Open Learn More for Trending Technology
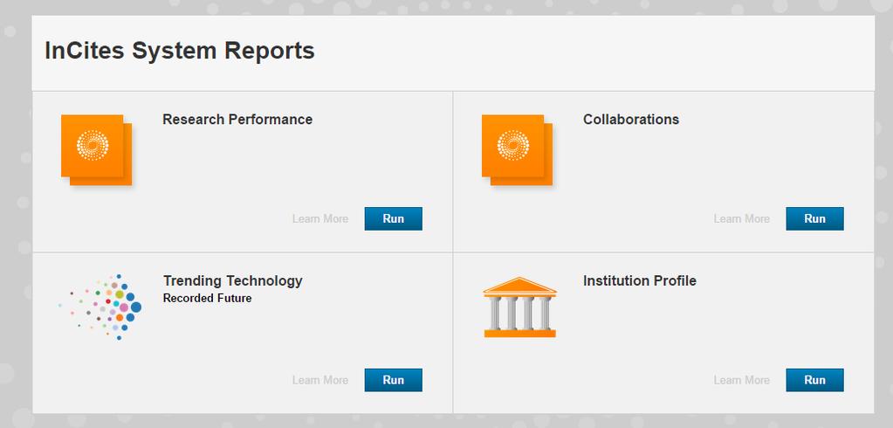This screenshot has height=428, width=893. pos(320,380)
